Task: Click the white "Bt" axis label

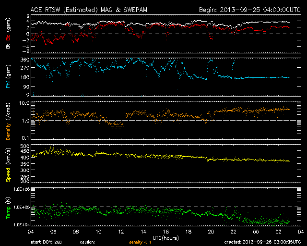Action: [8, 46]
